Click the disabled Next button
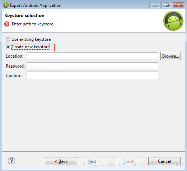 click(x=94, y=161)
